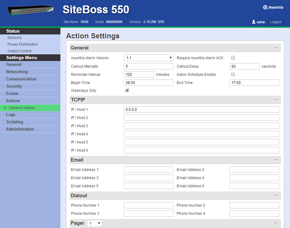Click the Phone Number 2 field
Screen dimensions: 290x228
tap(254, 205)
